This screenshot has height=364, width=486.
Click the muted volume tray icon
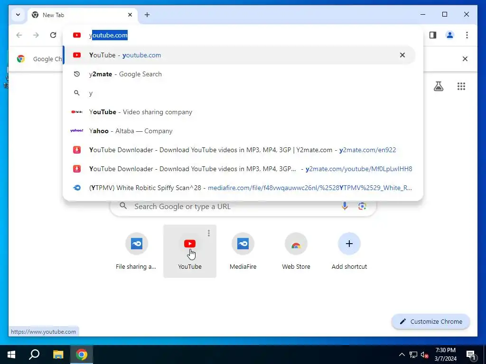pos(424,355)
